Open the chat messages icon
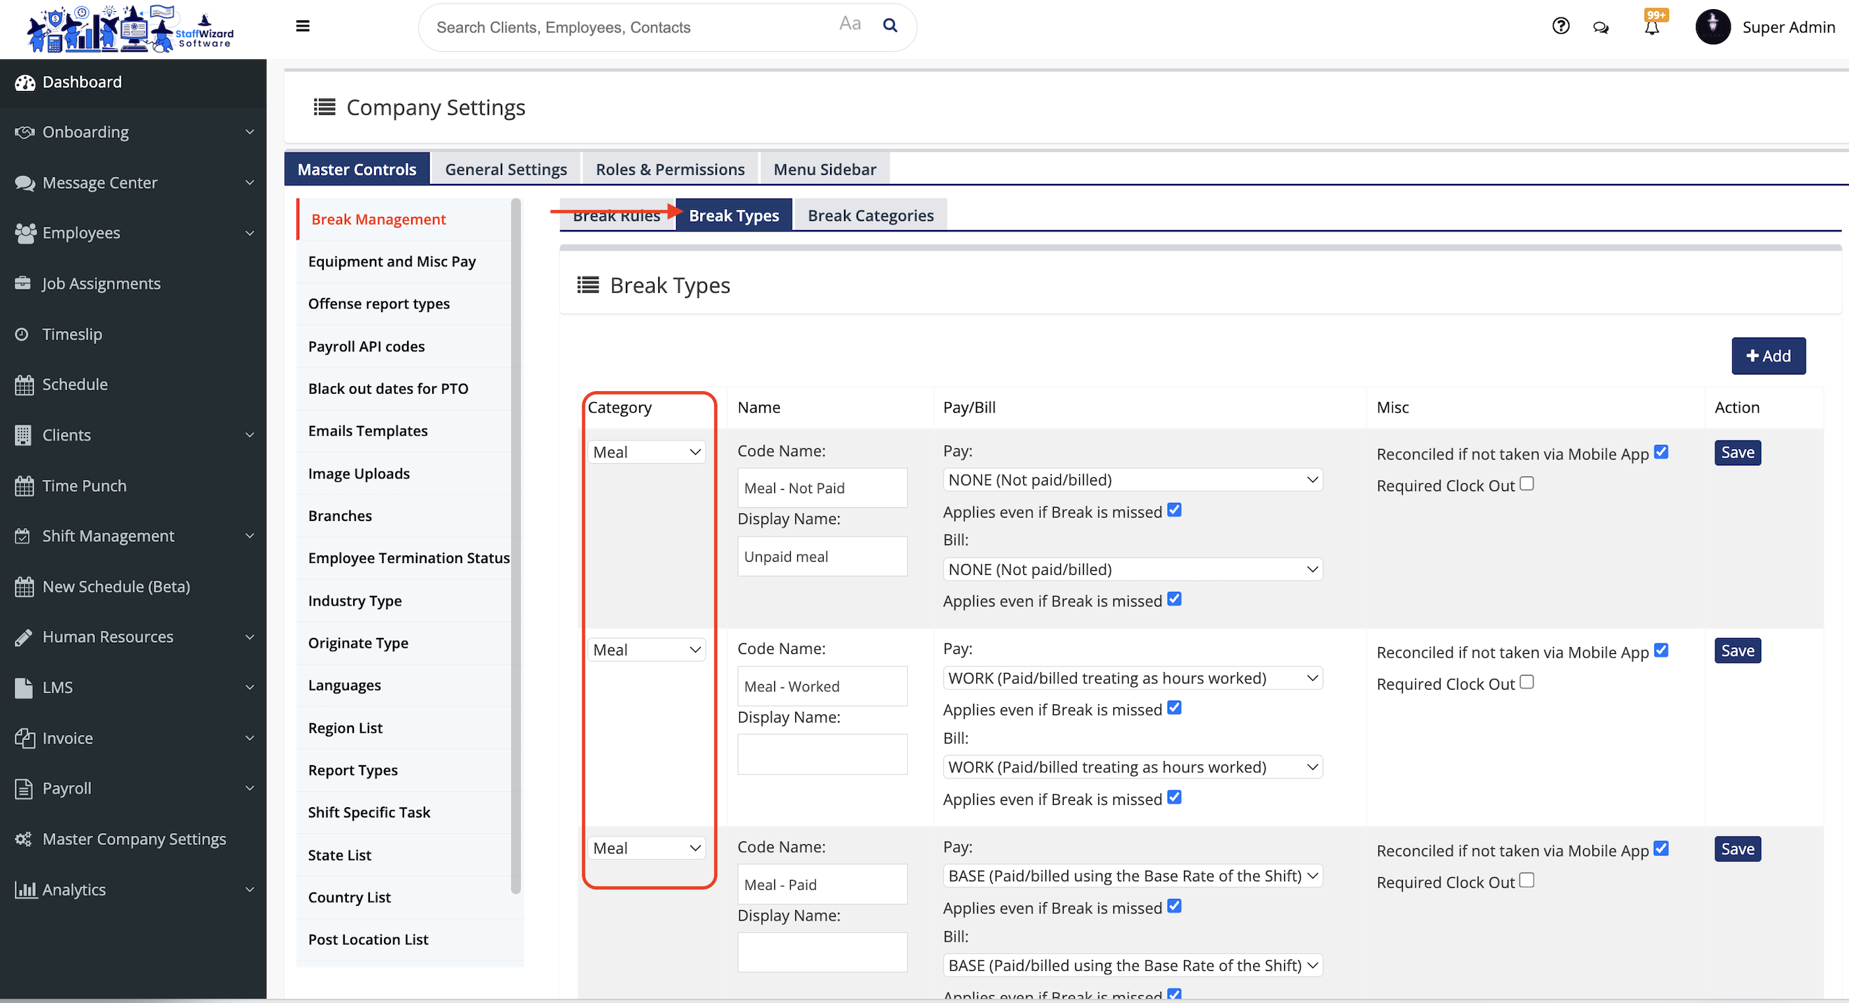The width and height of the screenshot is (1849, 1003). [x=1601, y=27]
